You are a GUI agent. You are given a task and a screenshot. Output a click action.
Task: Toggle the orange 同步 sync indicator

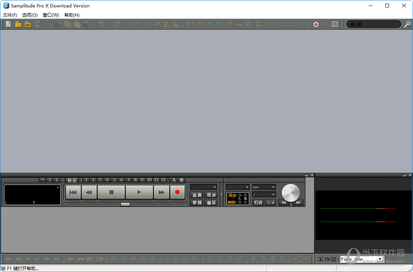pyautogui.click(x=232, y=195)
